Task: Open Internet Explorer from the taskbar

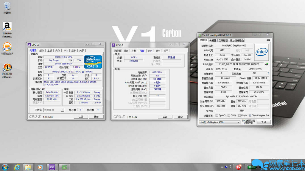Action: pyautogui.click(x=17, y=167)
